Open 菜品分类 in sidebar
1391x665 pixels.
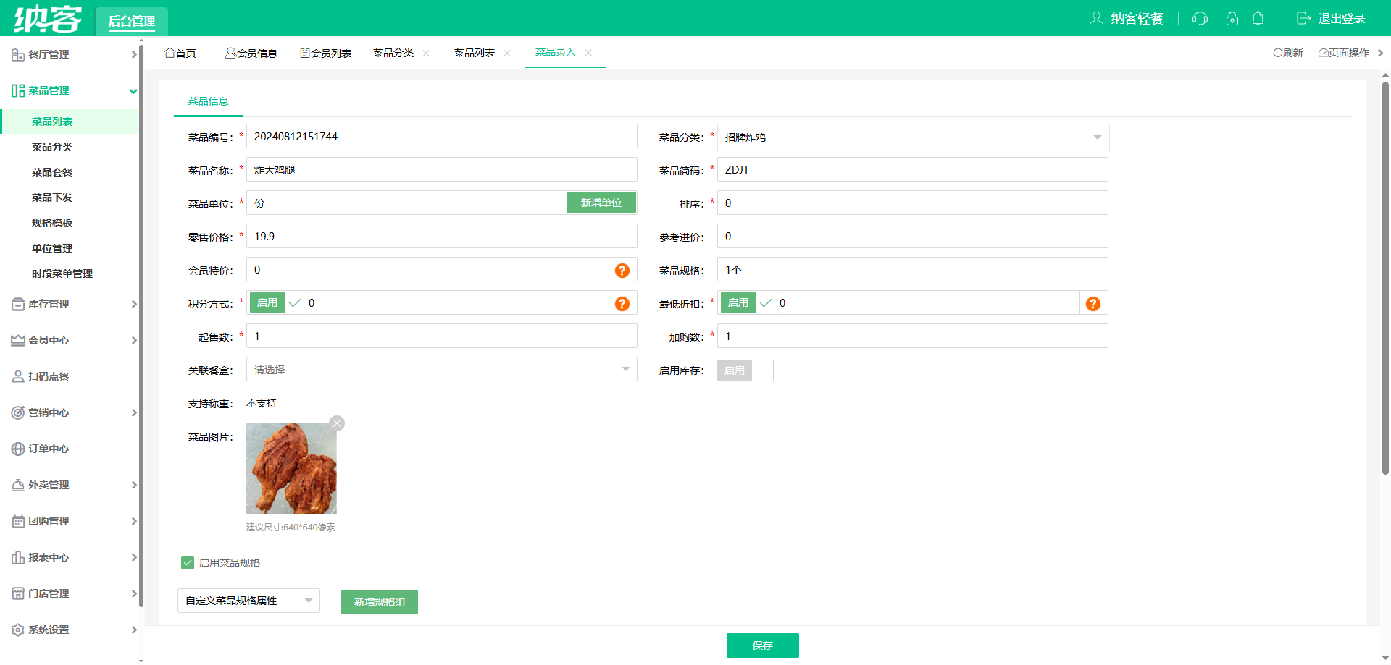52,147
